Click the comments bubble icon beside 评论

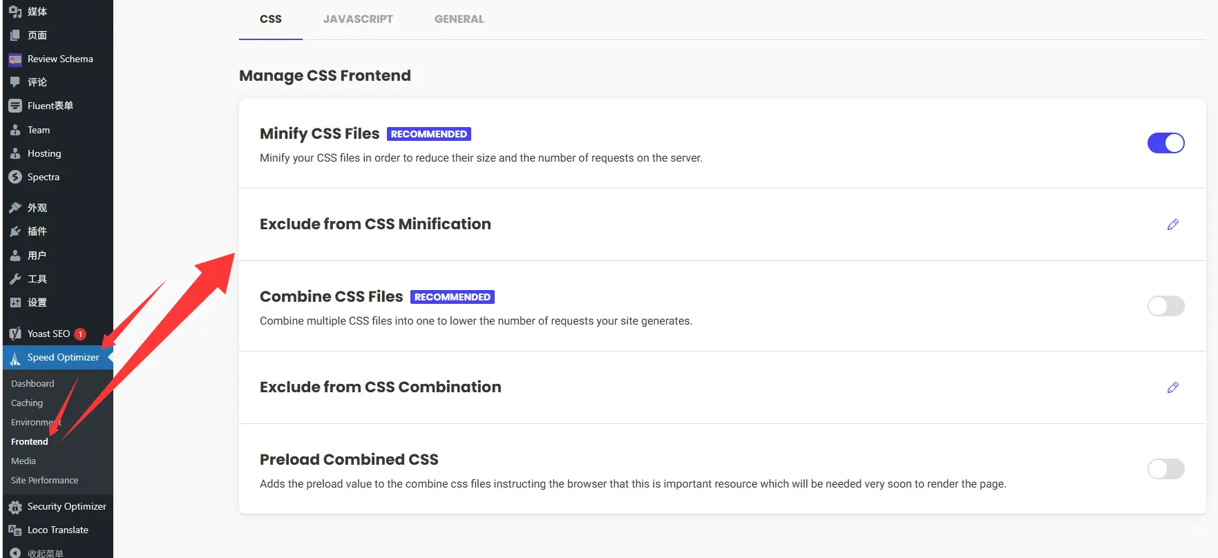click(x=15, y=82)
